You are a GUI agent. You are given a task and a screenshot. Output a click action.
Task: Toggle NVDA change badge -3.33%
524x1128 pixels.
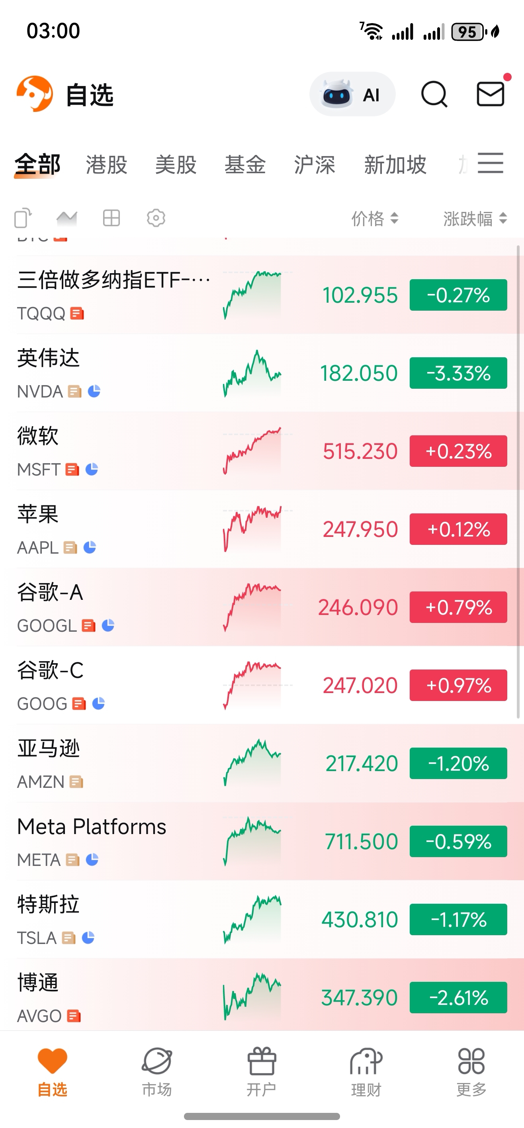click(x=458, y=373)
